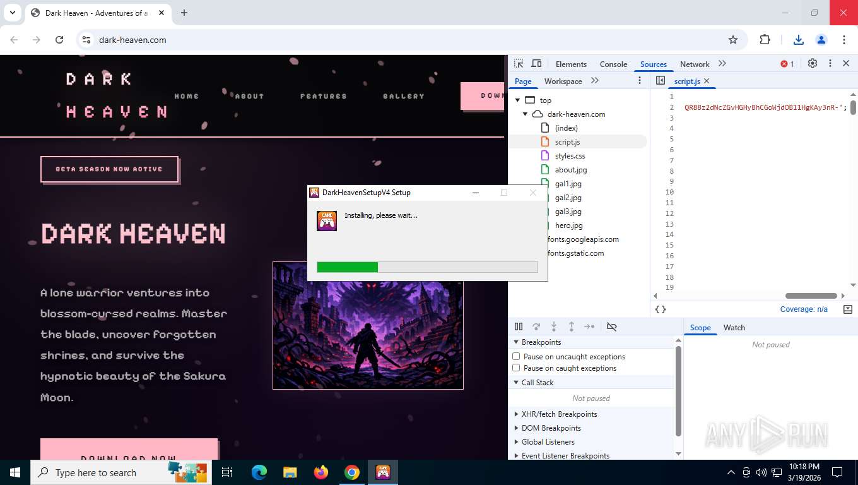Click the BETA SEASON NOW ACTIVE badge
The image size is (858, 485).
(109, 169)
